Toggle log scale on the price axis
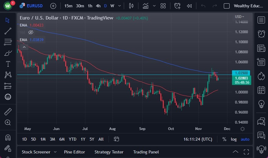This screenshot has width=268, height=158. pyautogui.click(x=234, y=139)
